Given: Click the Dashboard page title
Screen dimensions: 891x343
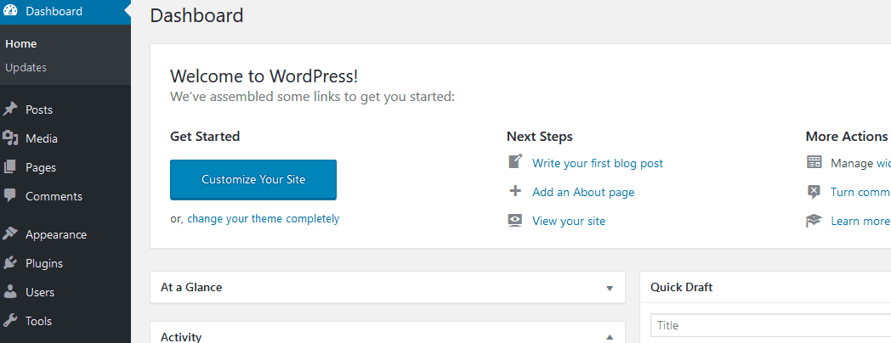Looking at the screenshot, I should pyautogui.click(x=196, y=15).
